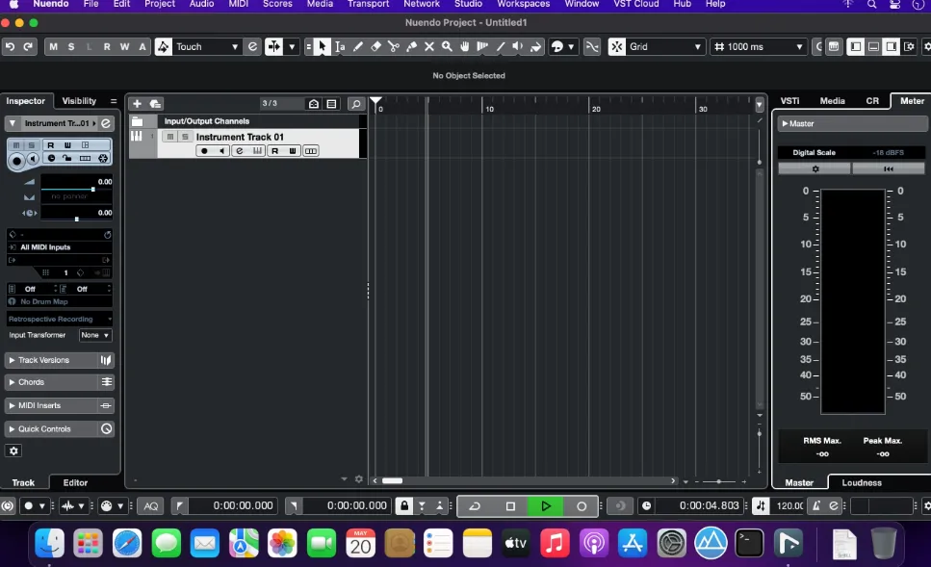The height and width of the screenshot is (567, 931).
Task: Select the Split scissors tool
Action: [393, 46]
